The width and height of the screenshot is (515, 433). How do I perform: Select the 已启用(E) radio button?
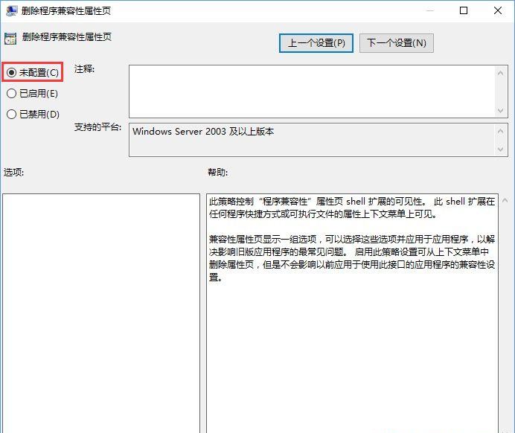pos(11,93)
